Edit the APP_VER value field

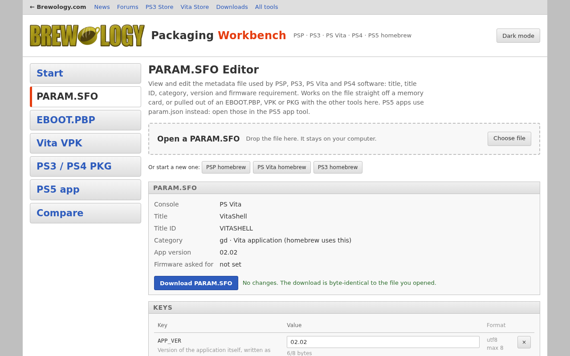click(x=383, y=342)
